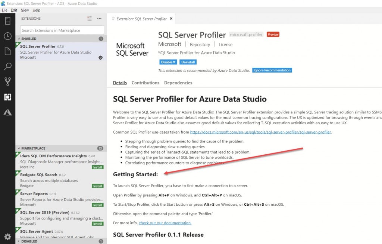Open the Explorer file icon
This screenshot has width=382, height=244.
click(x=7, y=51)
